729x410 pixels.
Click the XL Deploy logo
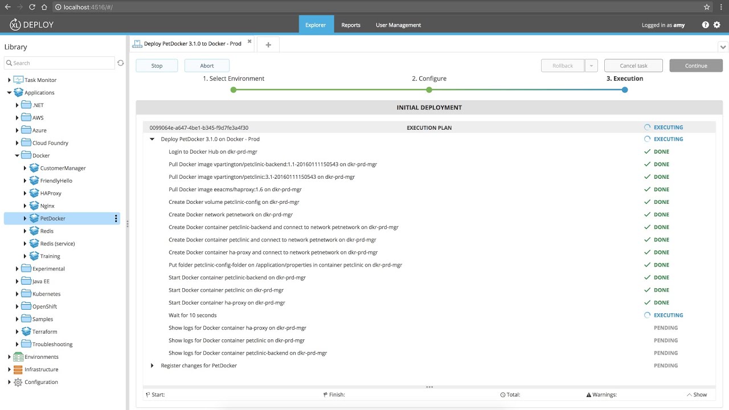pos(32,24)
